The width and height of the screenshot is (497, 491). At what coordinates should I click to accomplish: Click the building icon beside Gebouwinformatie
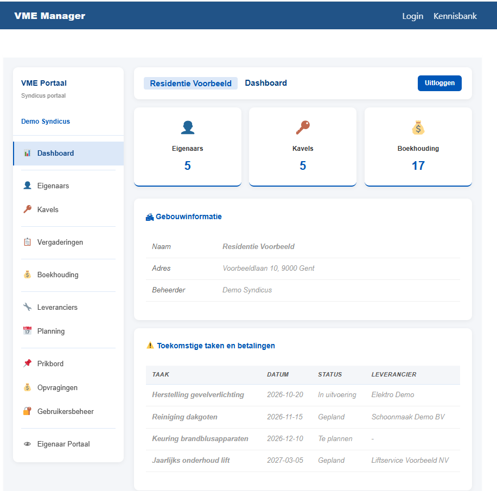point(150,217)
